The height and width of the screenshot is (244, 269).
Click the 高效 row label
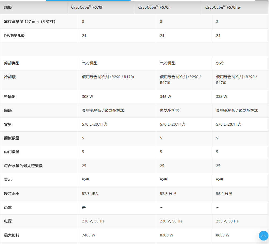pos(8,207)
